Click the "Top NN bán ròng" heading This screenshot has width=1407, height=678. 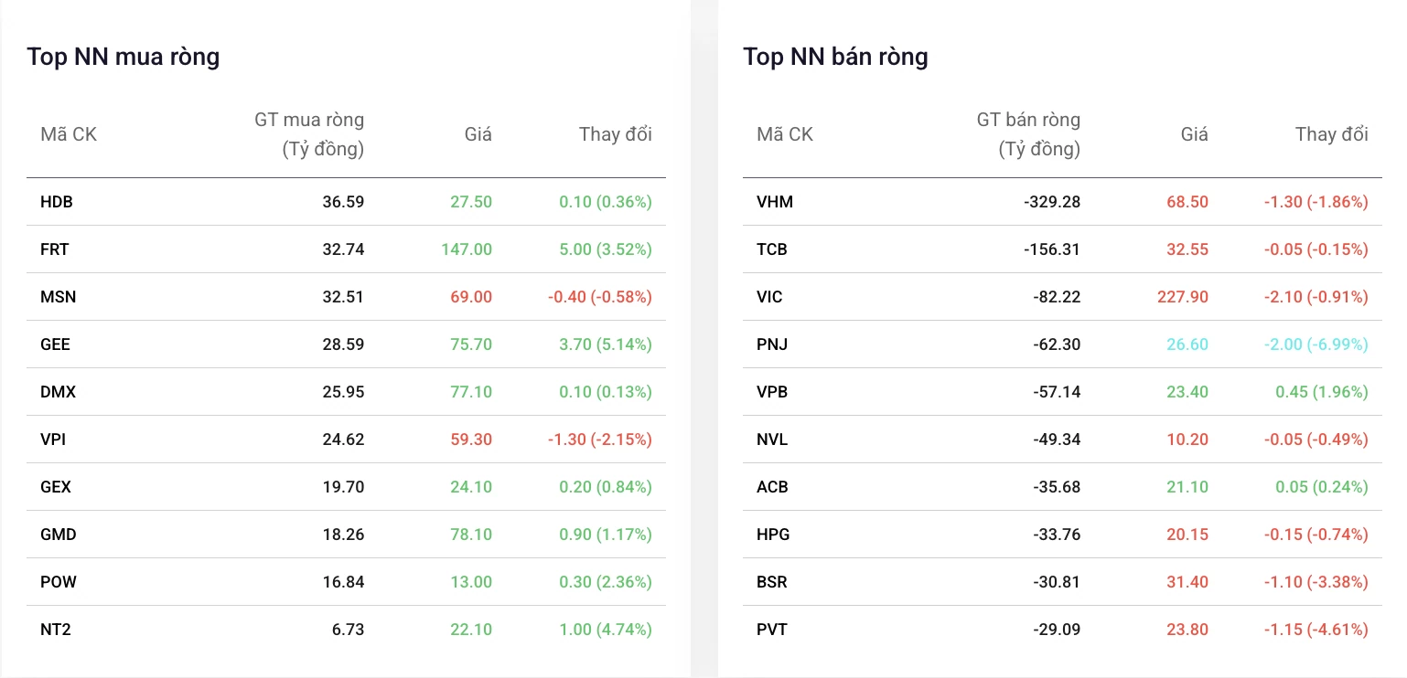click(x=836, y=57)
